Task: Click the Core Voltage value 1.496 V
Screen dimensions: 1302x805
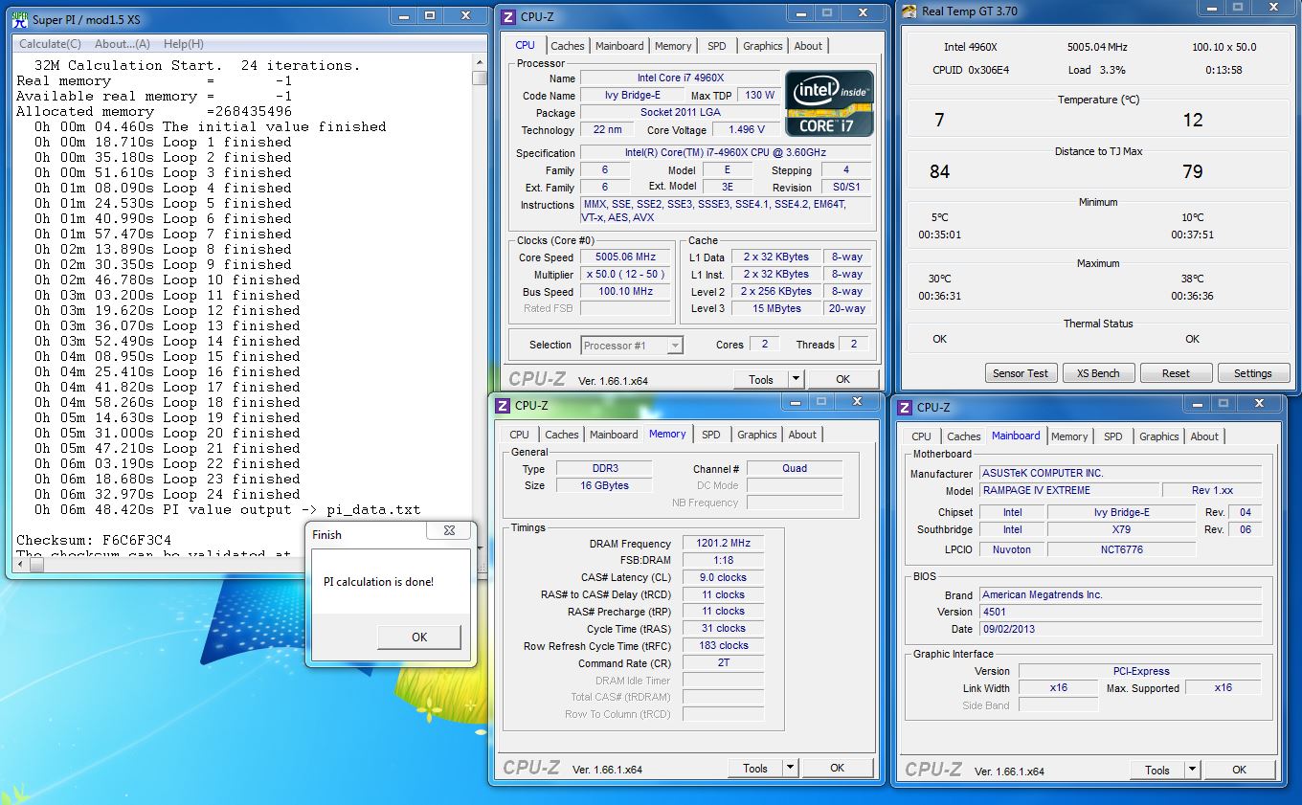Action: coord(747,130)
